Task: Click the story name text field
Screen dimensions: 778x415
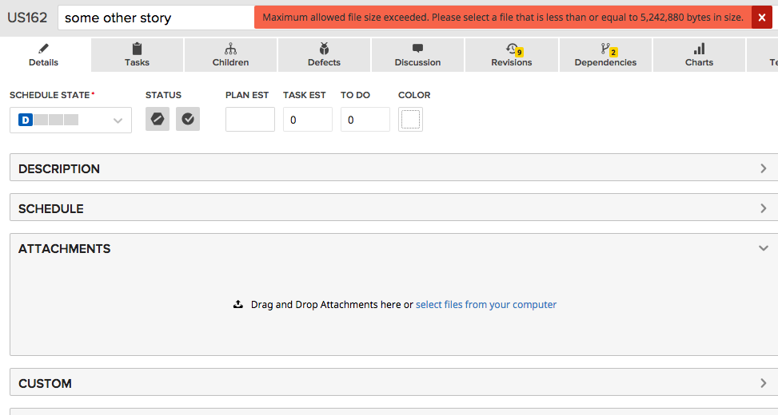Action: tap(156, 18)
